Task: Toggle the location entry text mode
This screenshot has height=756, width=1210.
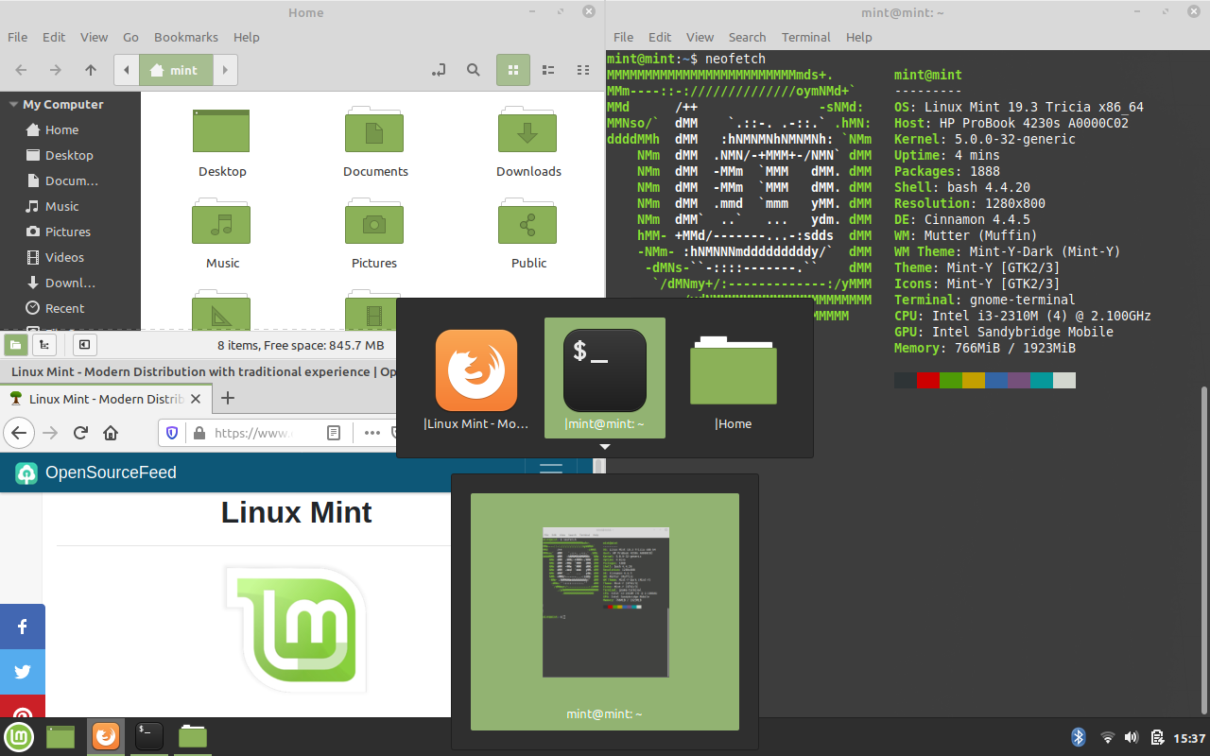Action: pos(439,70)
